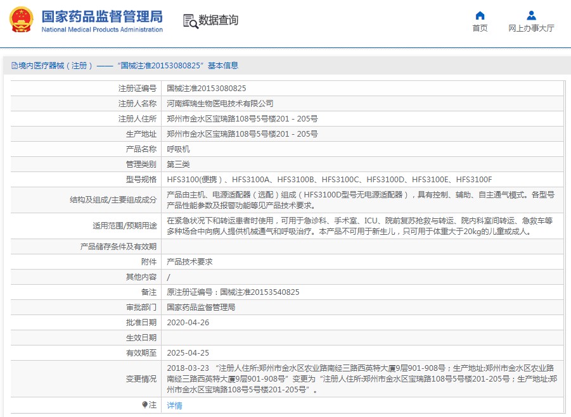Click the 审批部门 row label

[141, 308]
